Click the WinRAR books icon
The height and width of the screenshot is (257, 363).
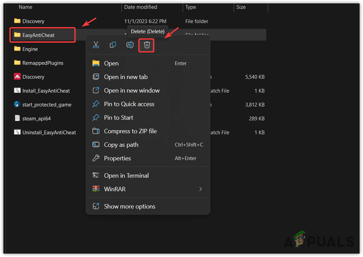(x=96, y=189)
